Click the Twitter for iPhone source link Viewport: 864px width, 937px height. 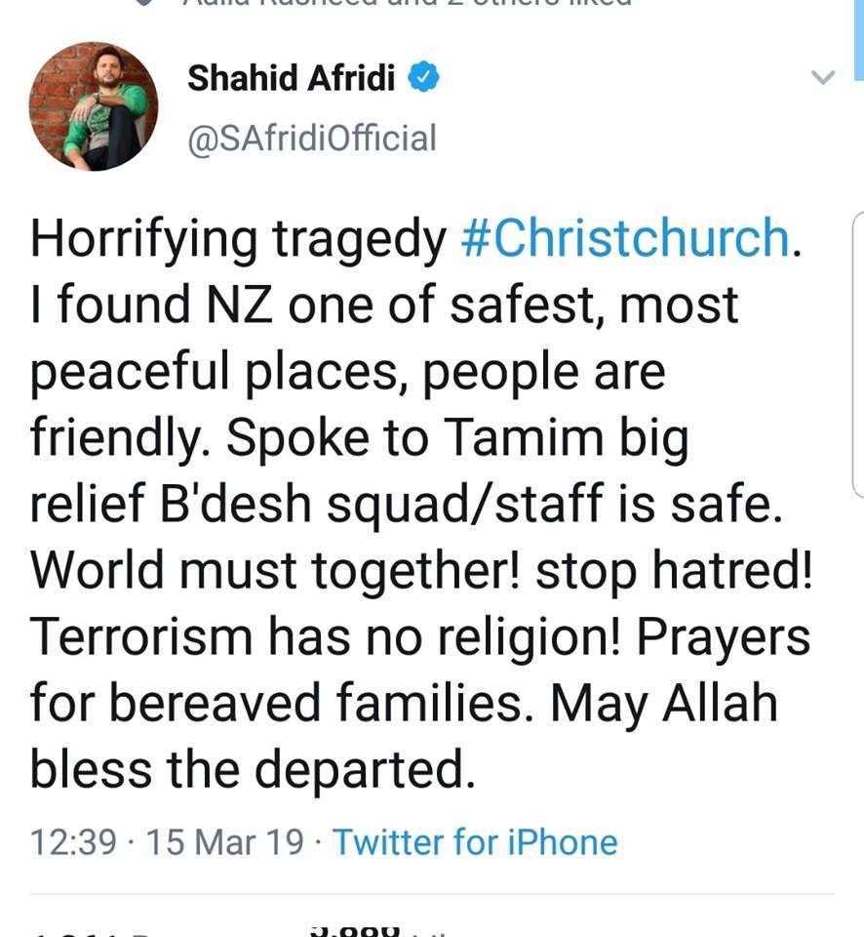pyautogui.click(x=475, y=841)
